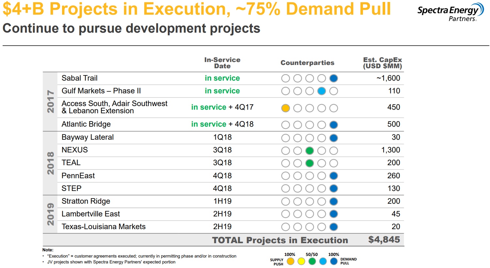Click the "Texas-Louisiana Markets" project name
490x268 pixels.
tap(103, 227)
